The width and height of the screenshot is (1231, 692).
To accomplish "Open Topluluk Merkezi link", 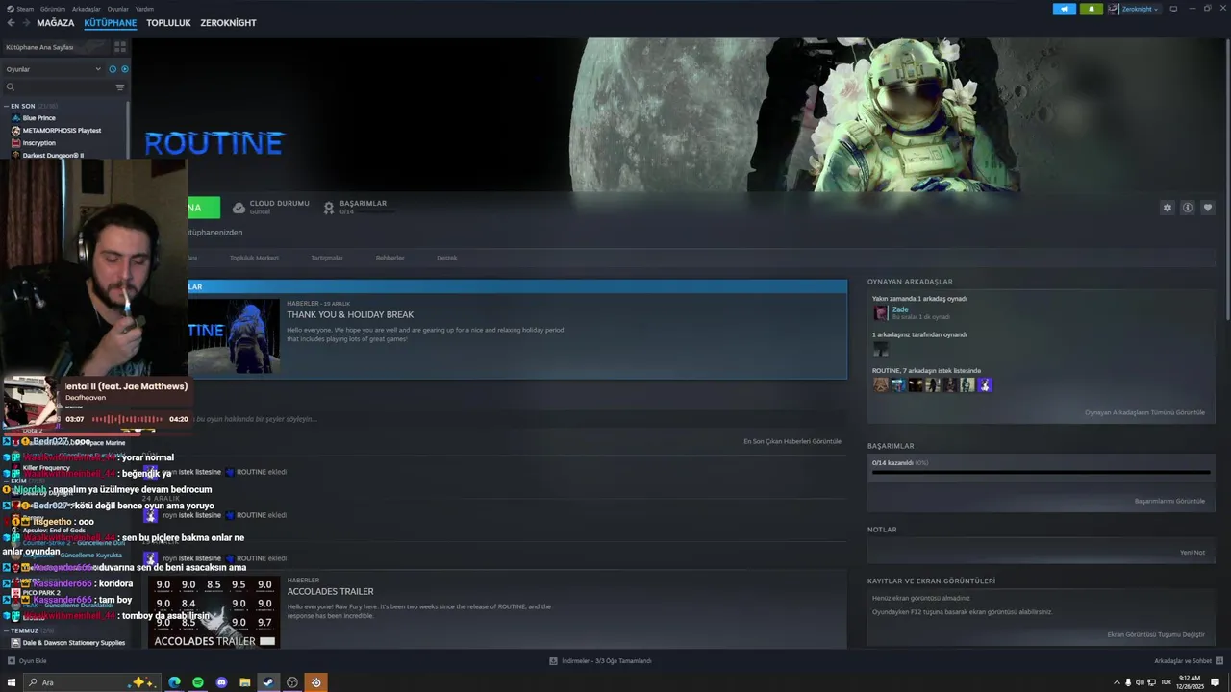I will point(254,258).
